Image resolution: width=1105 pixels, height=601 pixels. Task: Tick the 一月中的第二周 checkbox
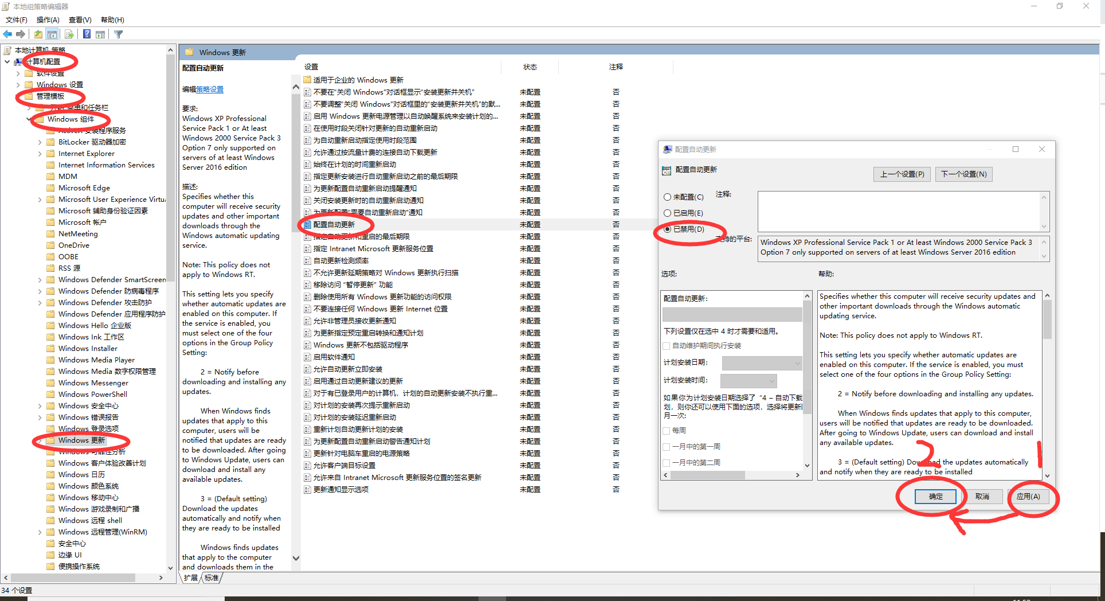(x=667, y=463)
